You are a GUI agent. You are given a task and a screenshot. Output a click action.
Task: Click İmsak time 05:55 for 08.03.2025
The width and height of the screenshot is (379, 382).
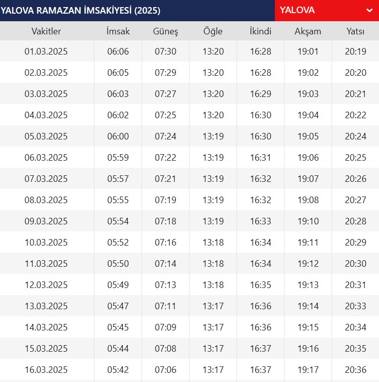pyautogui.click(x=118, y=200)
